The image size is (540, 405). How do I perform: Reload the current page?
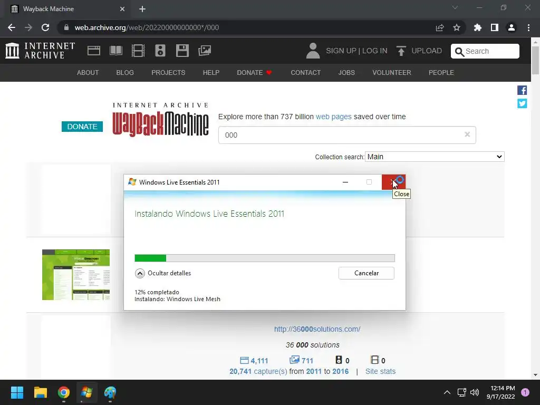coord(45,27)
